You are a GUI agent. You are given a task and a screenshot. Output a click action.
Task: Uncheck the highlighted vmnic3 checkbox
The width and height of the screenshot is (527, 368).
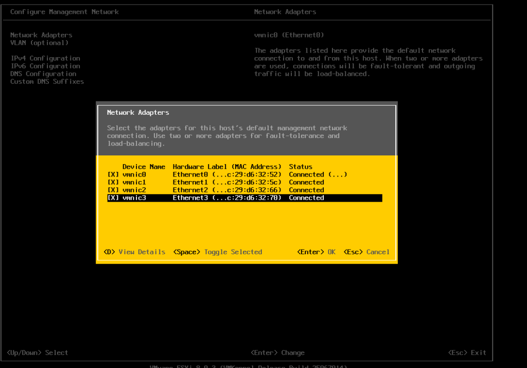click(113, 198)
